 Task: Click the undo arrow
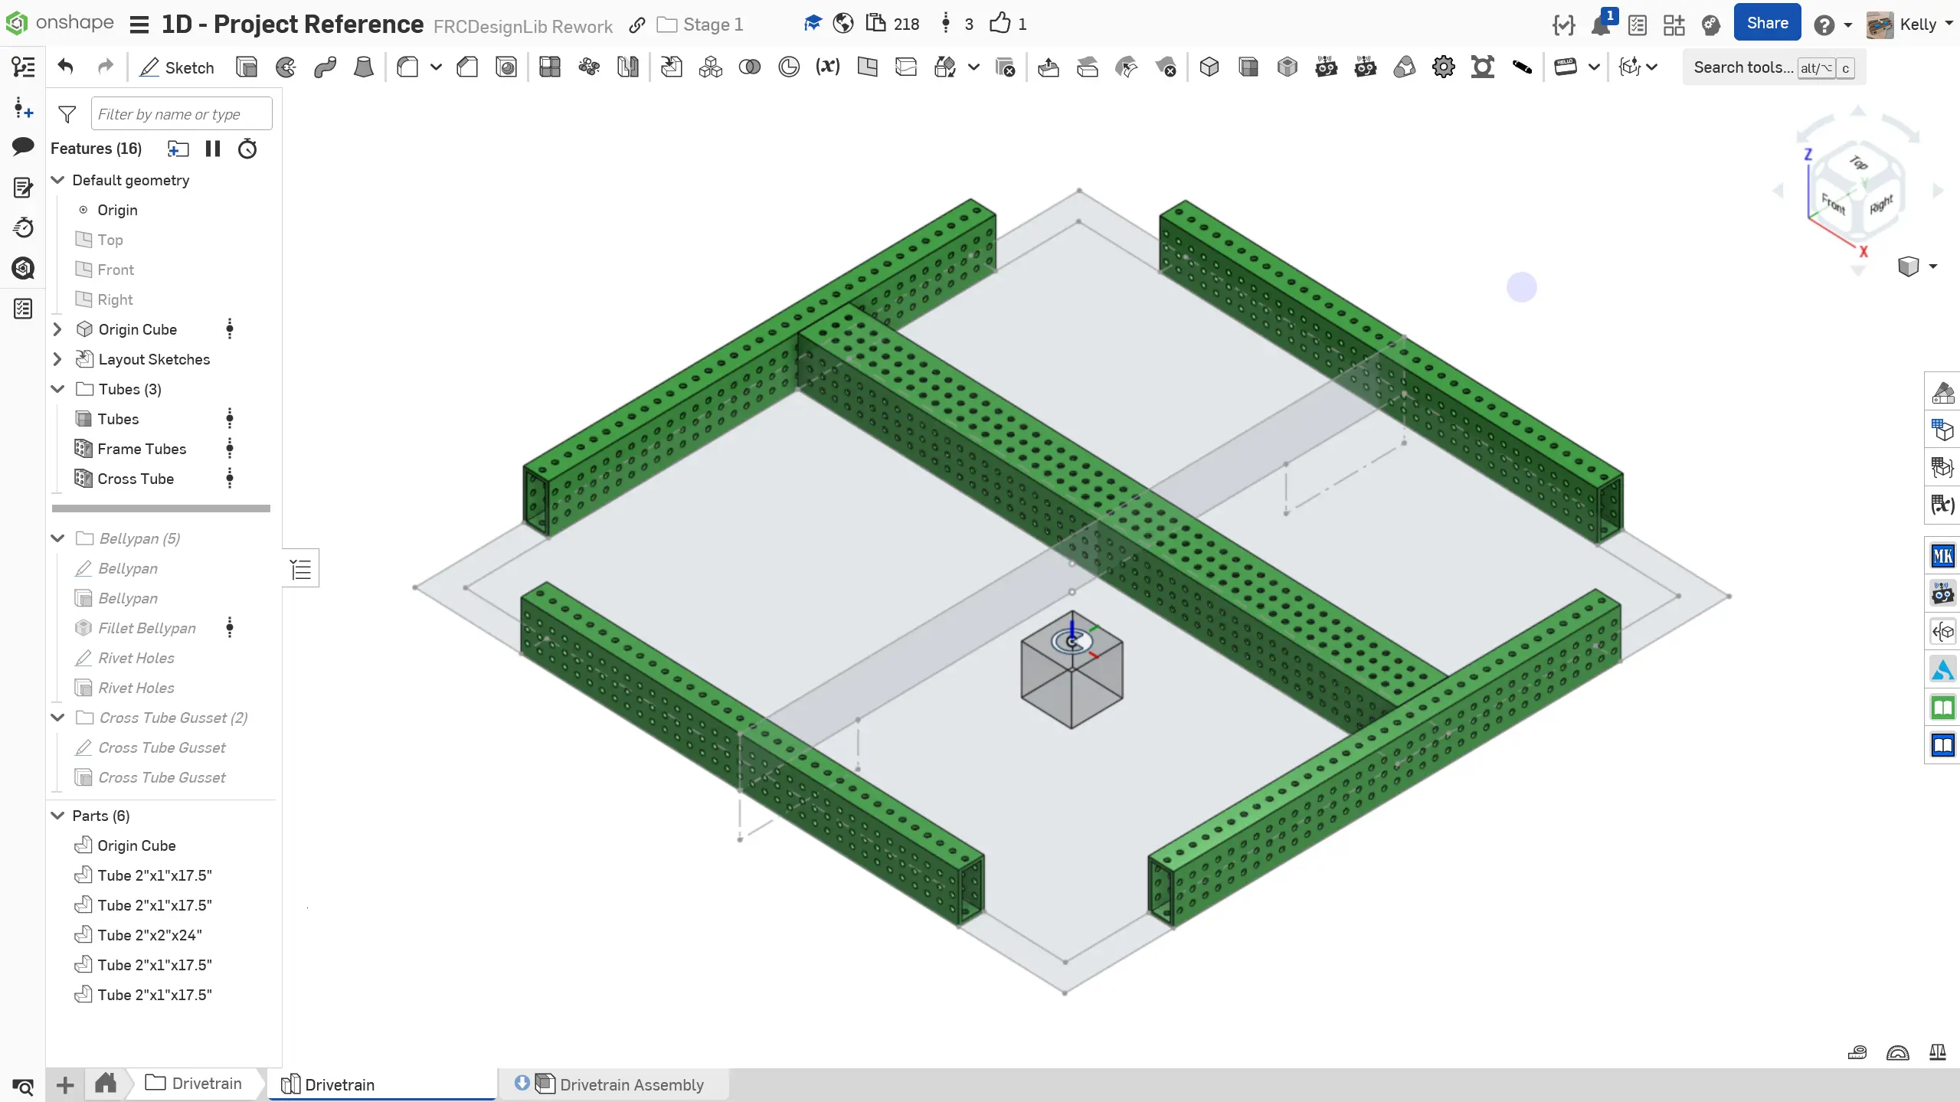tap(66, 67)
